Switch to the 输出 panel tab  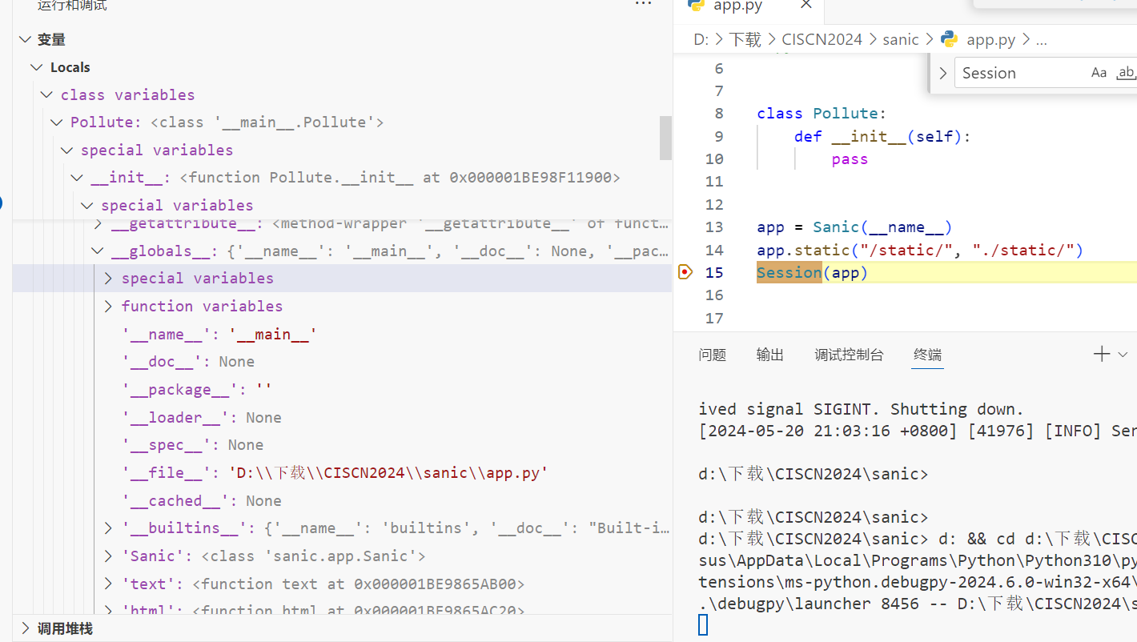point(770,355)
